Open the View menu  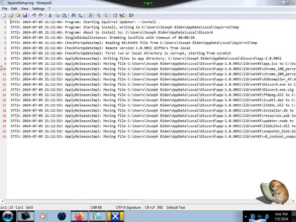click(x=25, y=9)
